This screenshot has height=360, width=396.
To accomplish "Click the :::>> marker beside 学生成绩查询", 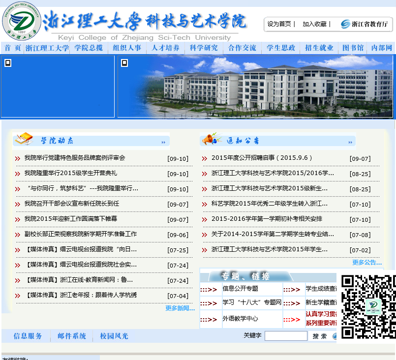I will pos(292,290).
